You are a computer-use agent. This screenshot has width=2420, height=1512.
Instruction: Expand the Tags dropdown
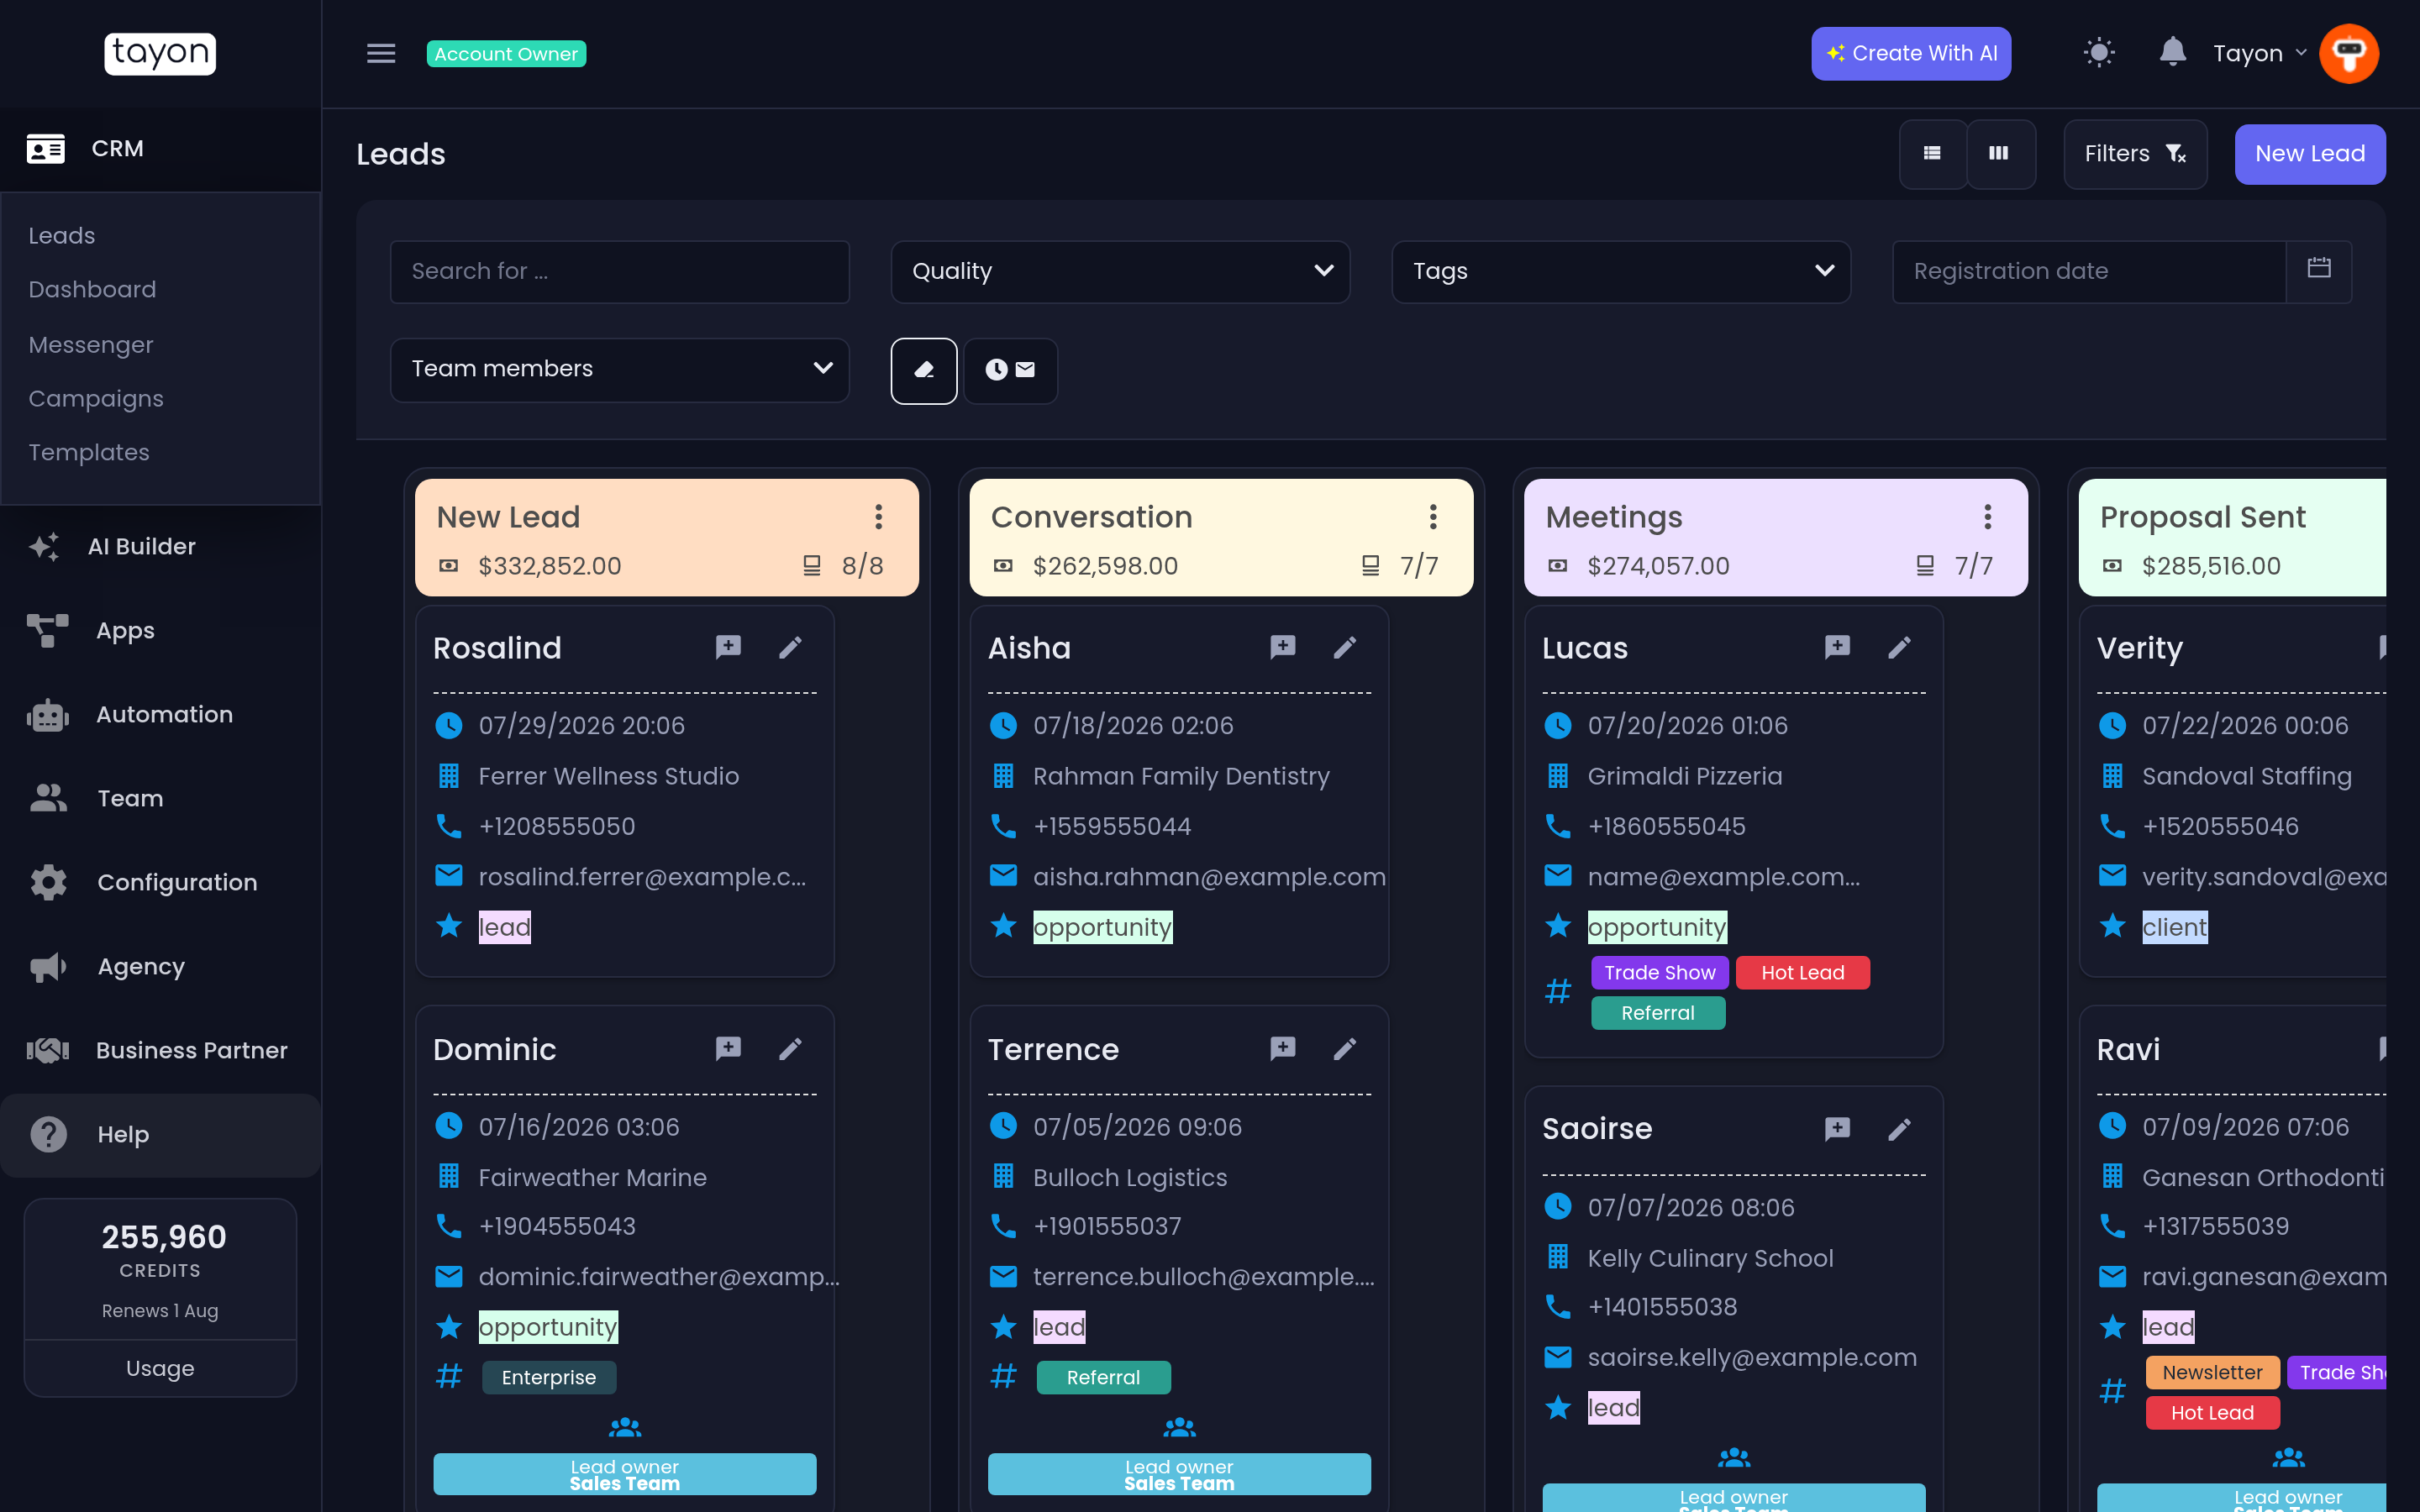[1621, 271]
